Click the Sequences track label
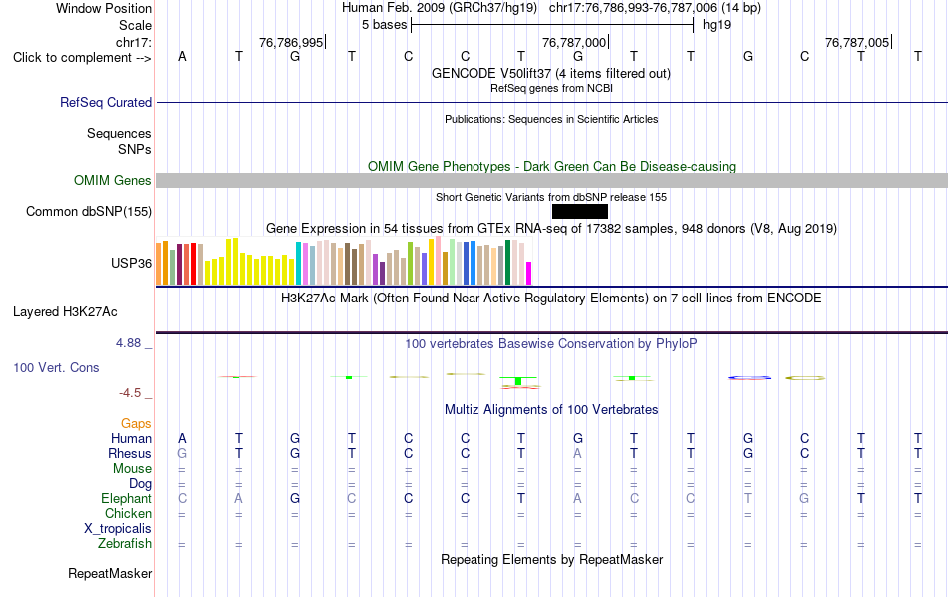The width and height of the screenshot is (949, 597). click(119, 133)
